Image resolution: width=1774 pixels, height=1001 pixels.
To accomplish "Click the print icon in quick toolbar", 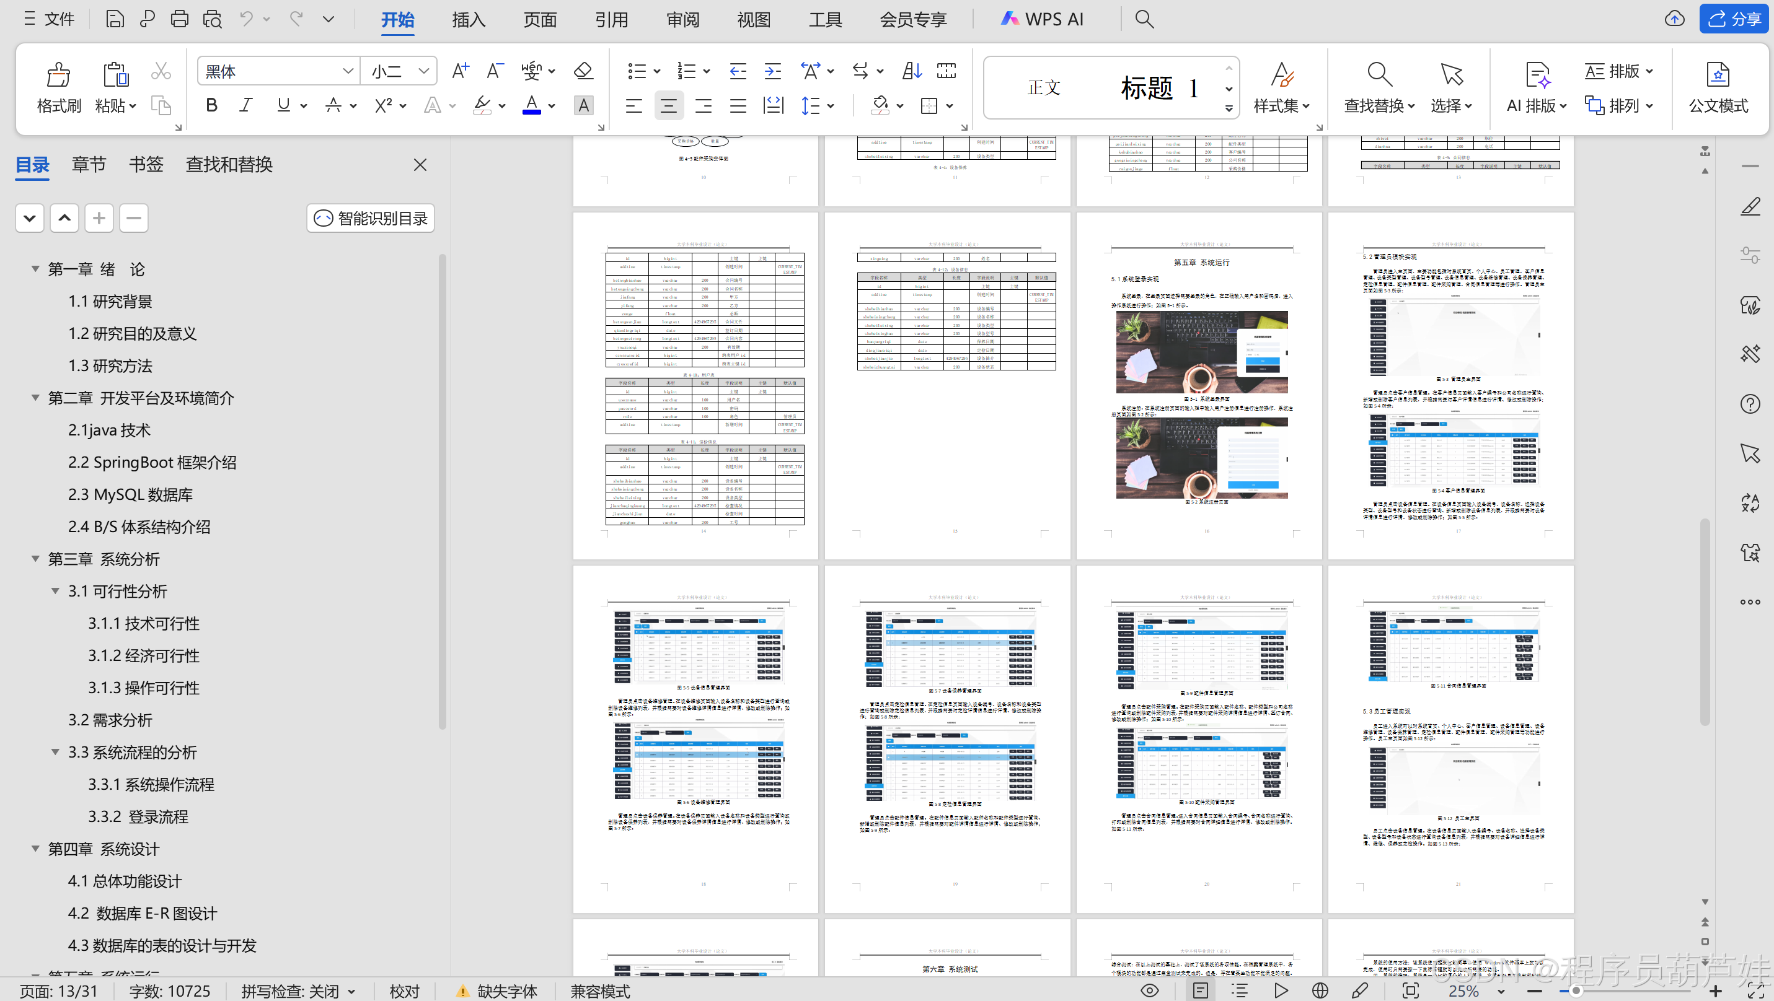I will point(179,19).
